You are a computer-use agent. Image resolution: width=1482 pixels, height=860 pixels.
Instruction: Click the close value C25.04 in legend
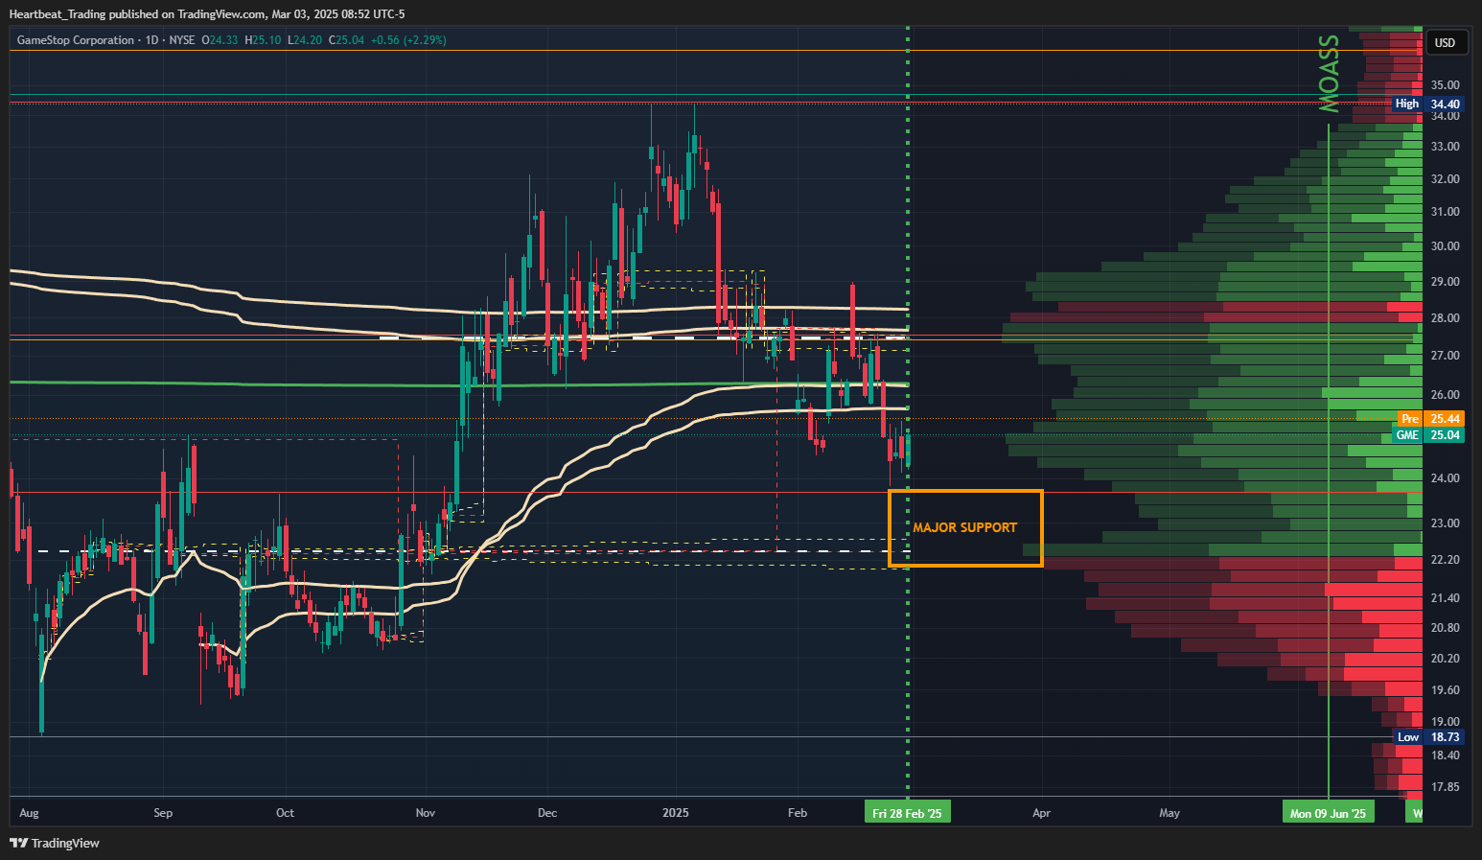coord(346,40)
